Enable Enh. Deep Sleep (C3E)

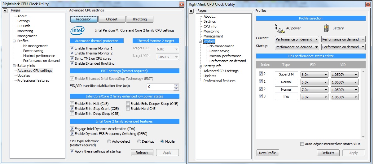click(x=72, y=114)
